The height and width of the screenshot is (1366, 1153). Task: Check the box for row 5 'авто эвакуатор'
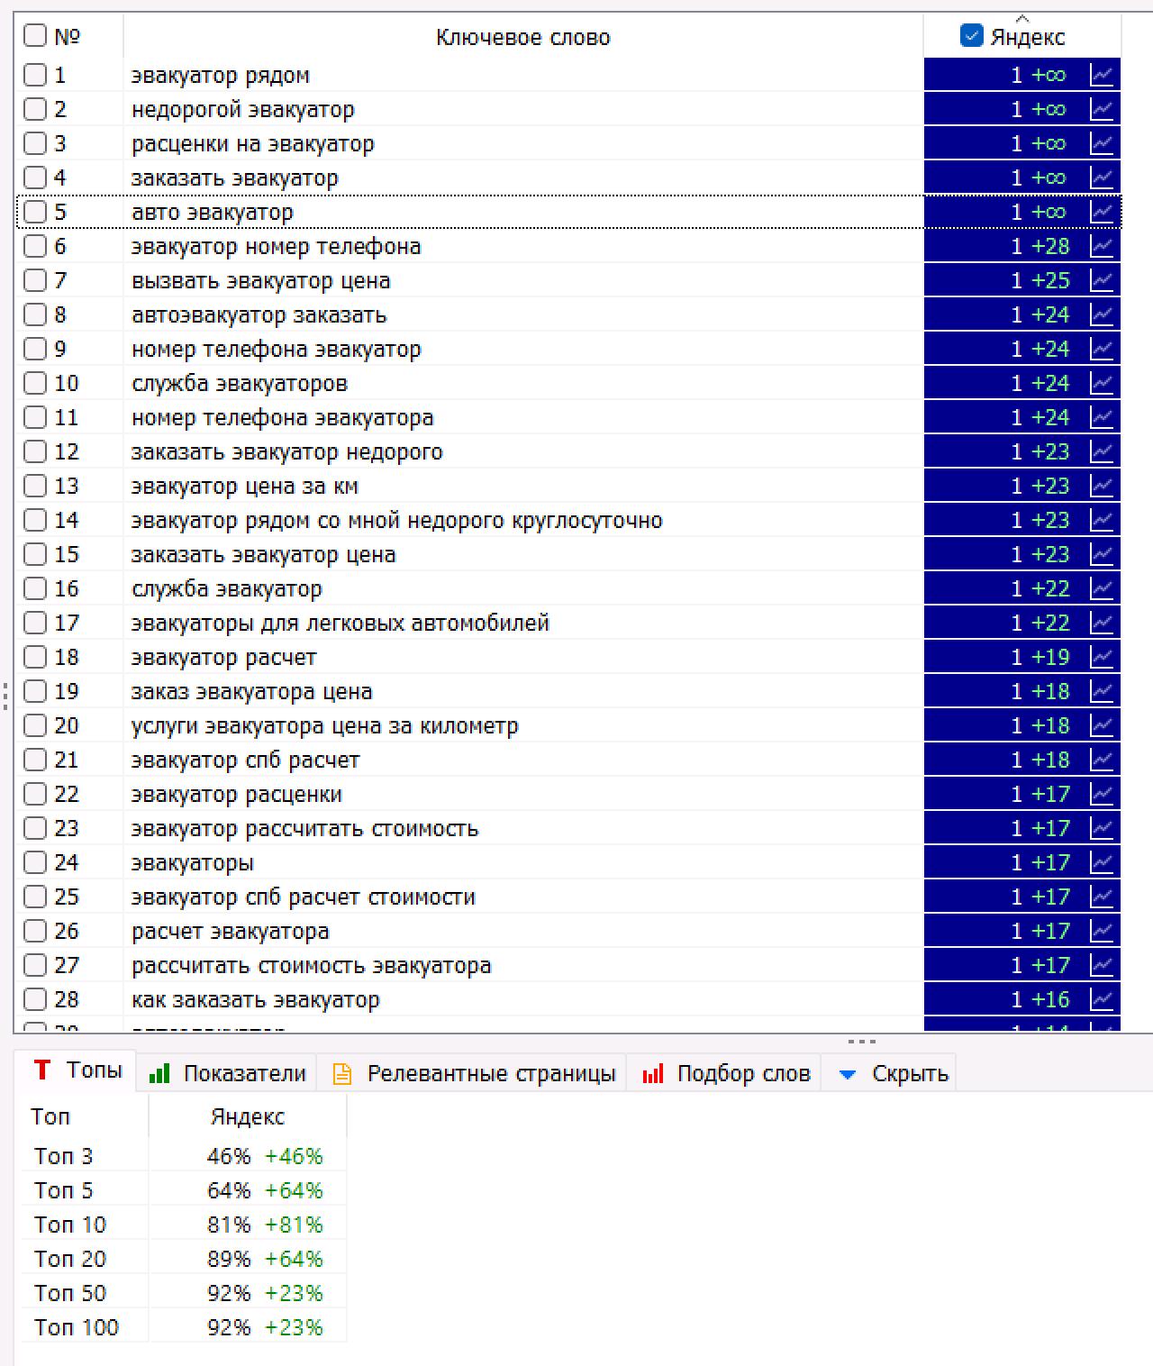click(35, 212)
